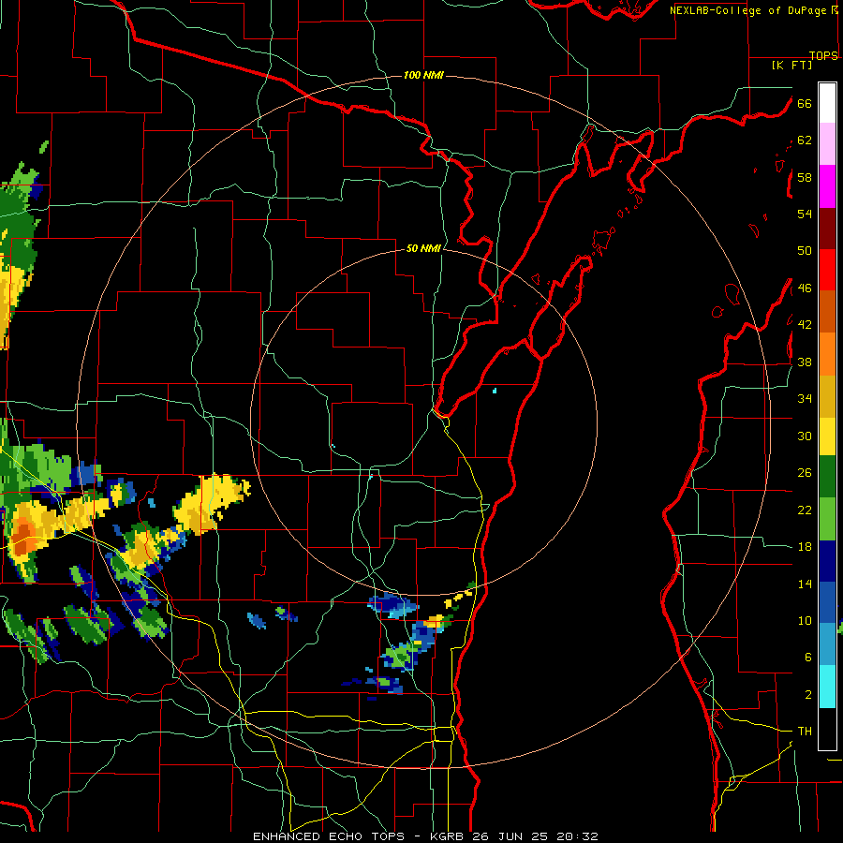The image size is (843, 843).
Task: Click the 20:32 timestamp
Action: click(x=577, y=836)
